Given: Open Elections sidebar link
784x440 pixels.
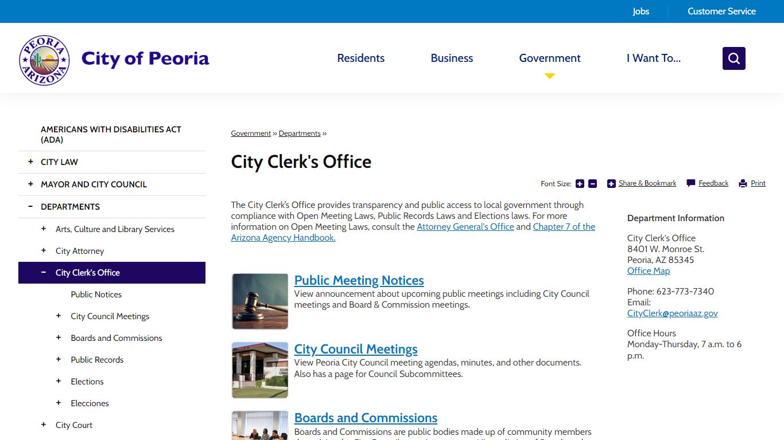Looking at the screenshot, I should click(x=87, y=382).
